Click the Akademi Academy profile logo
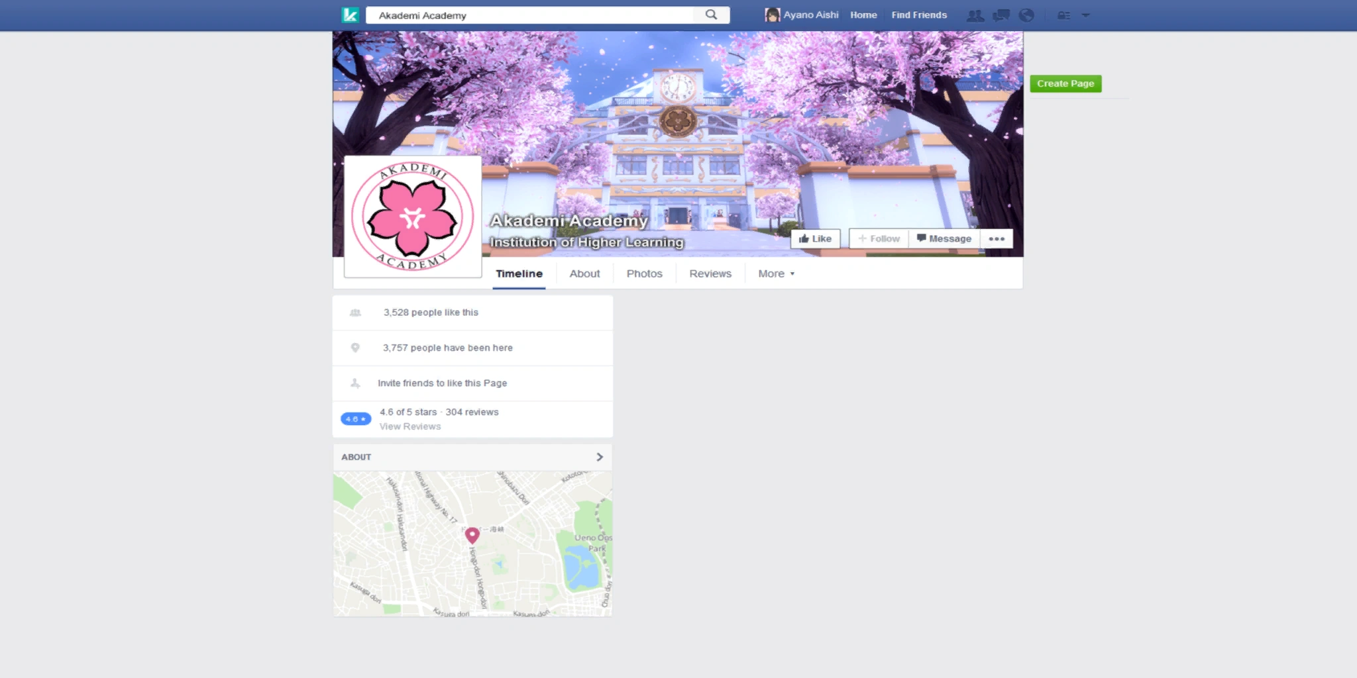 (x=413, y=217)
